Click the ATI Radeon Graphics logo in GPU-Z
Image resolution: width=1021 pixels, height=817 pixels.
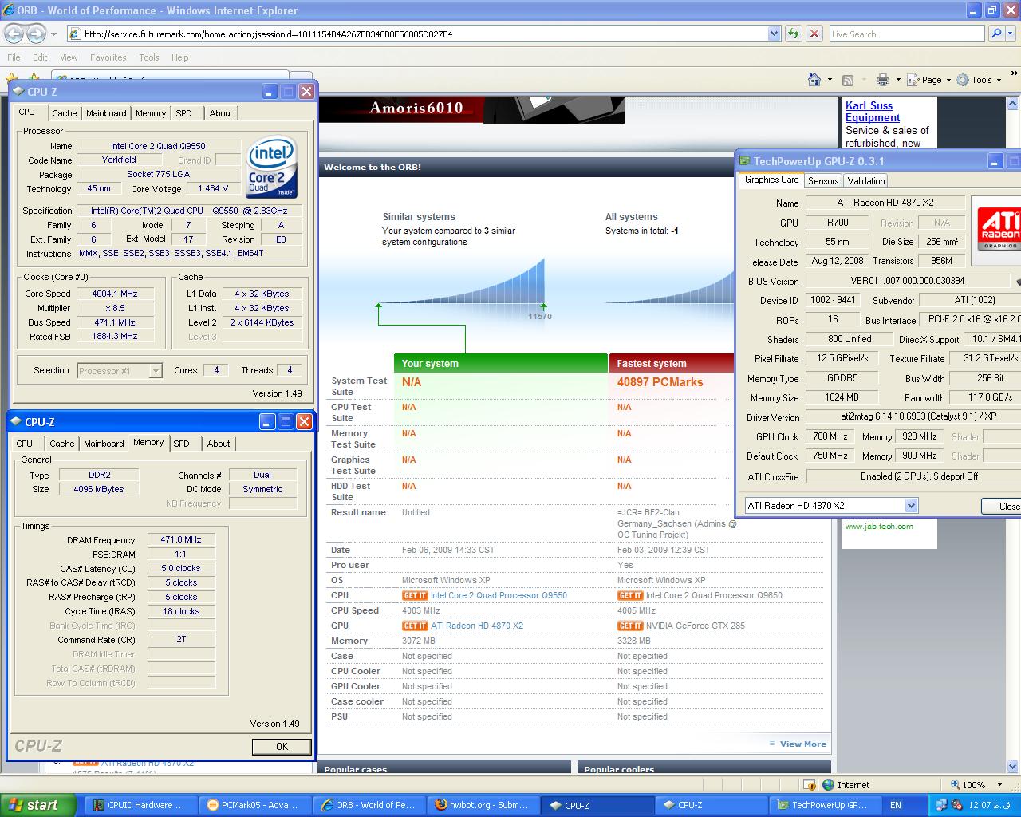pos(1000,230)
